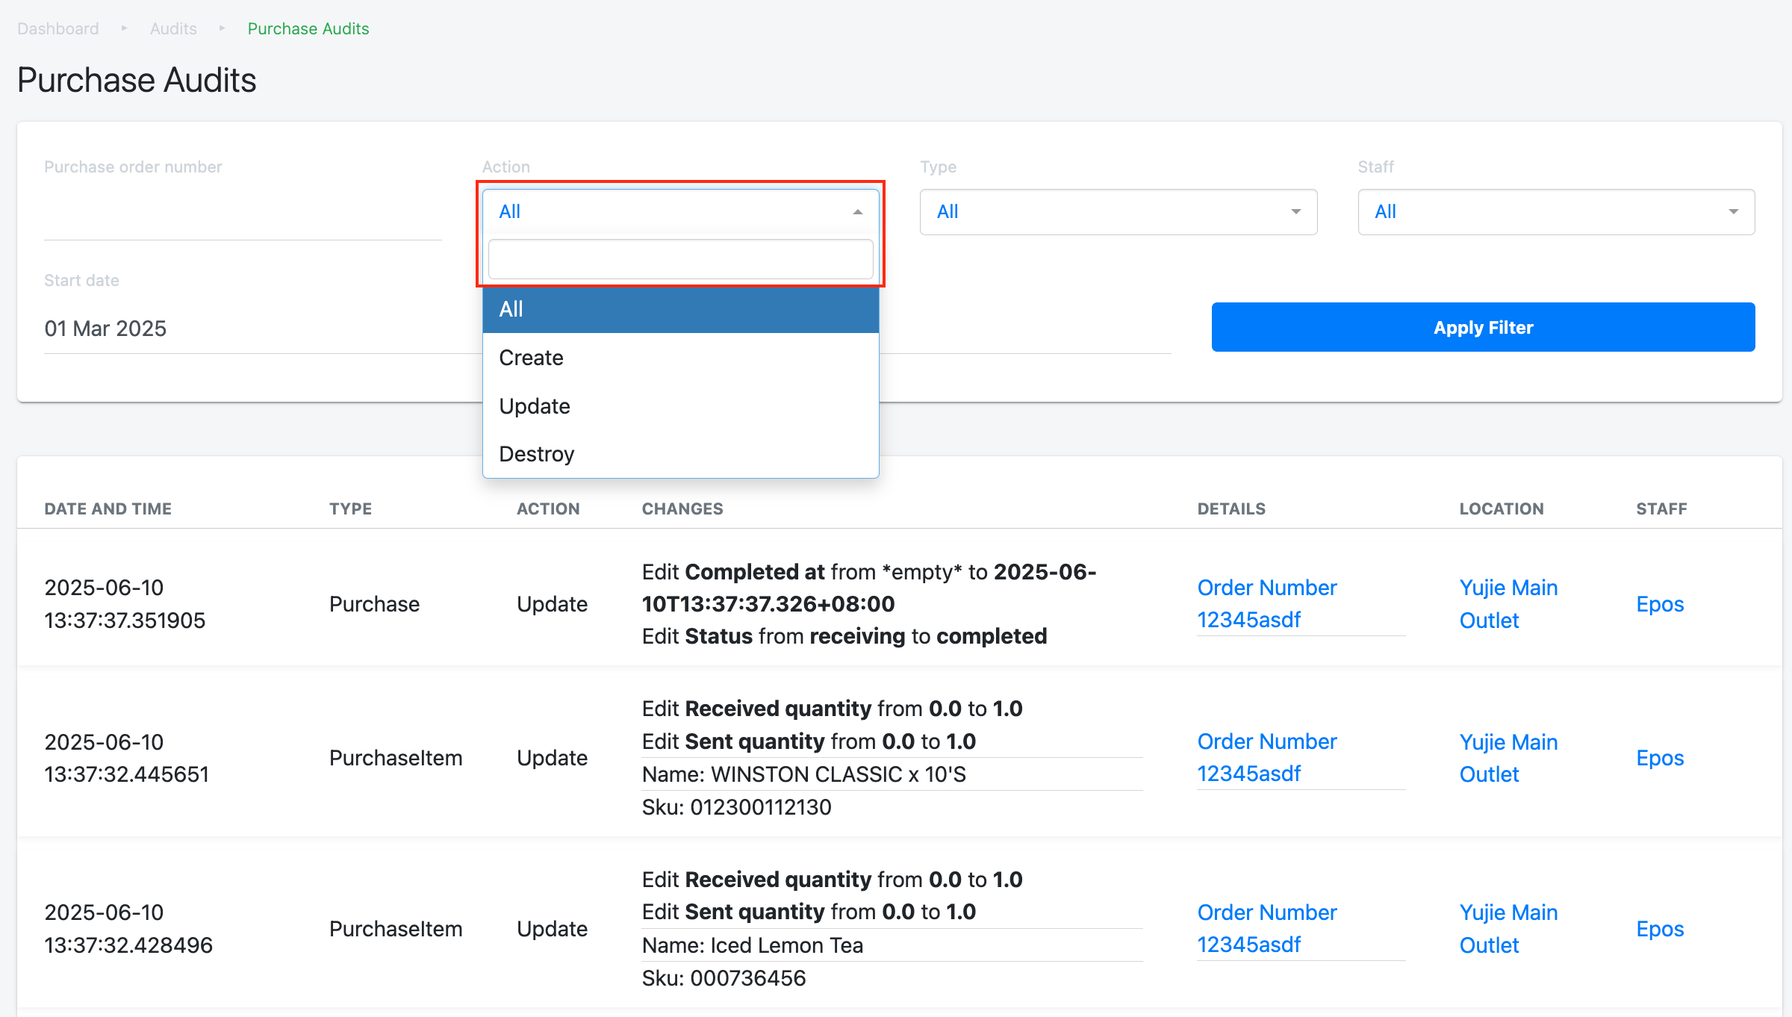
Task: Open the Staff filter dropdown
Action: pos(1555,212)
